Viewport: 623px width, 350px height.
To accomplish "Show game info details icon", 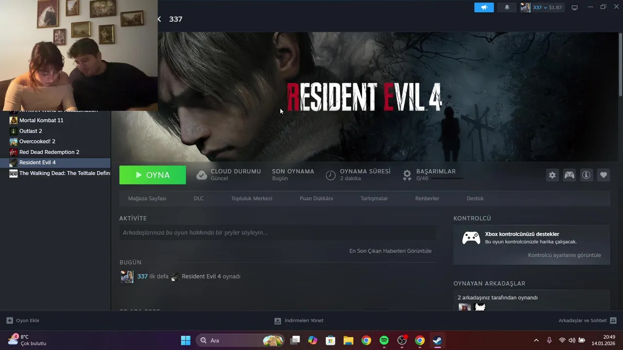I will click(586, 175).
